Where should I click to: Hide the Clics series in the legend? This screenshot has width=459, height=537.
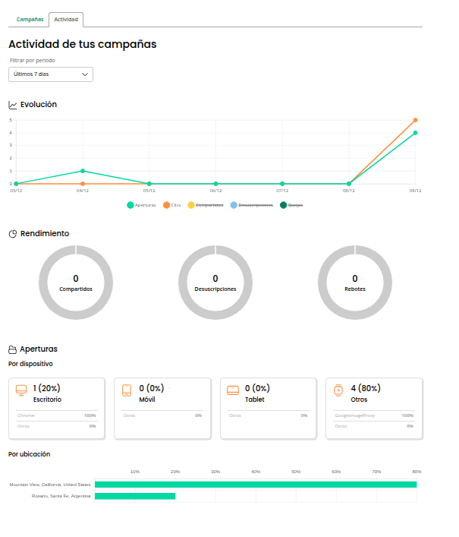pyautogui.click(x=171, y=205)
